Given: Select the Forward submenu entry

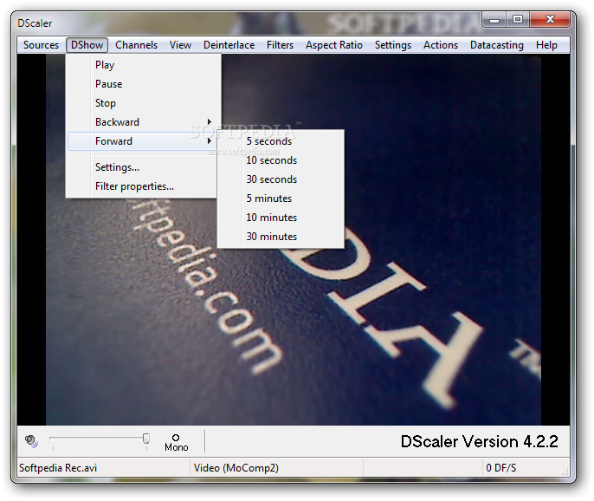Looking at the screenshot, I should point(142,141).
